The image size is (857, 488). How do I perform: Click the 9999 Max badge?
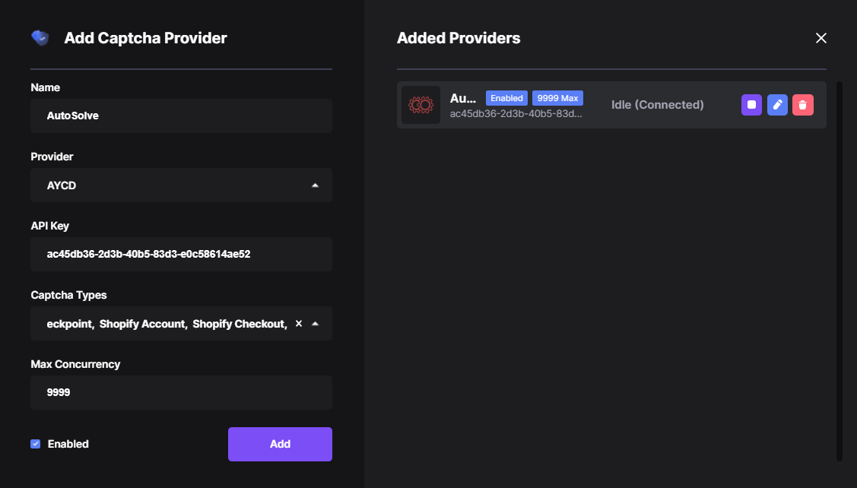[x=557, y=98]
